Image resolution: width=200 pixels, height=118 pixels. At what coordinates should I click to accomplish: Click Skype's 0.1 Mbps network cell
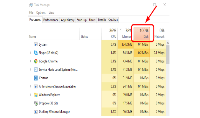[x=158, y=53]
